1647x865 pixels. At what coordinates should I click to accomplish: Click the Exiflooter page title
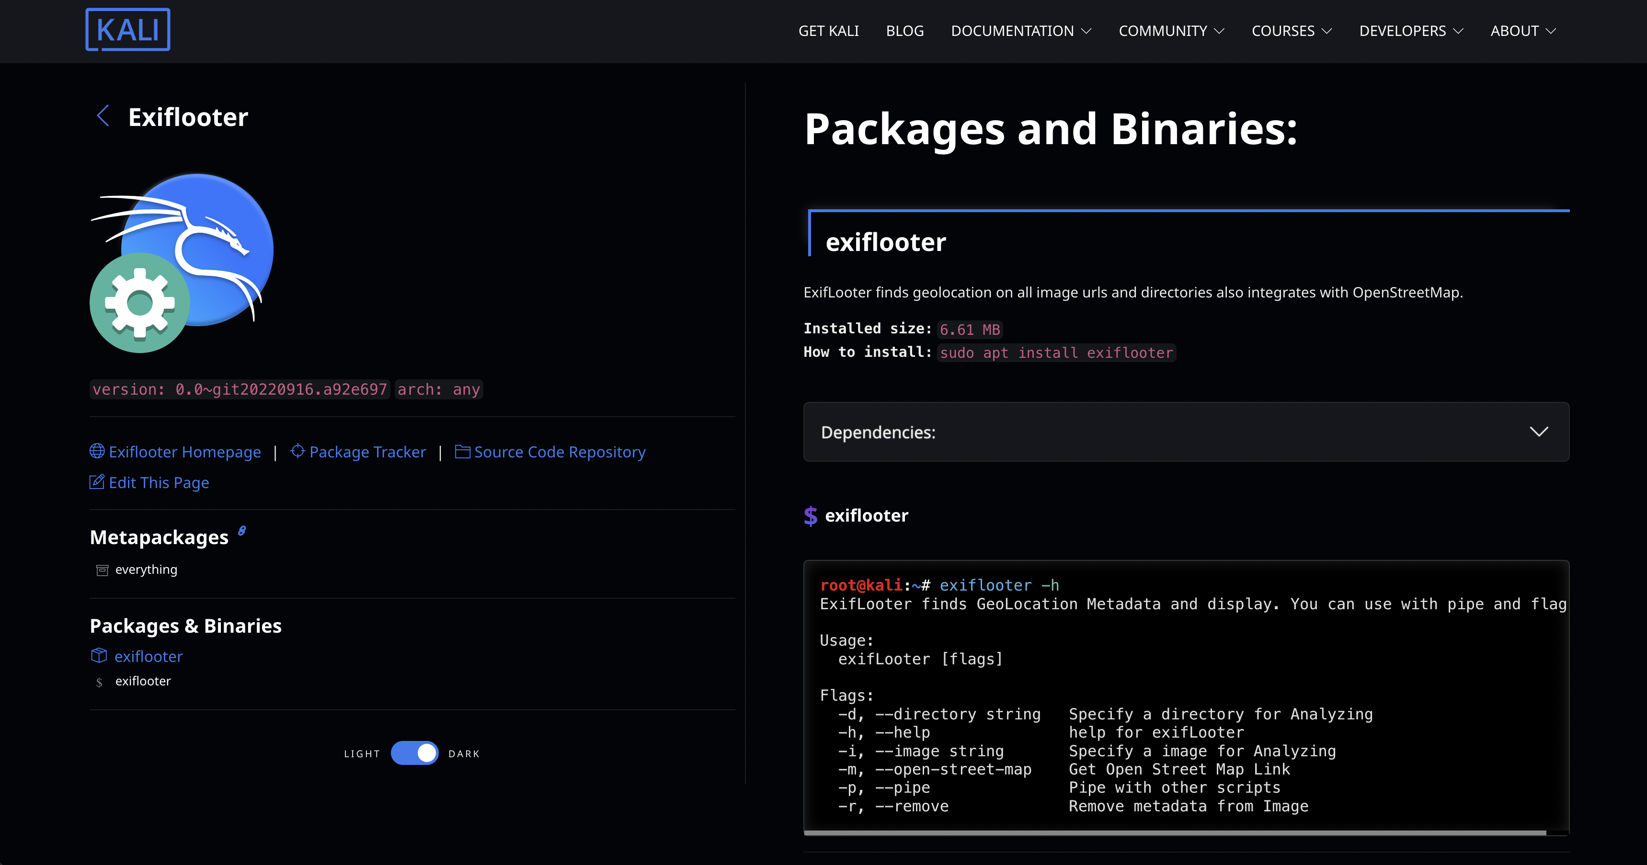188,117
